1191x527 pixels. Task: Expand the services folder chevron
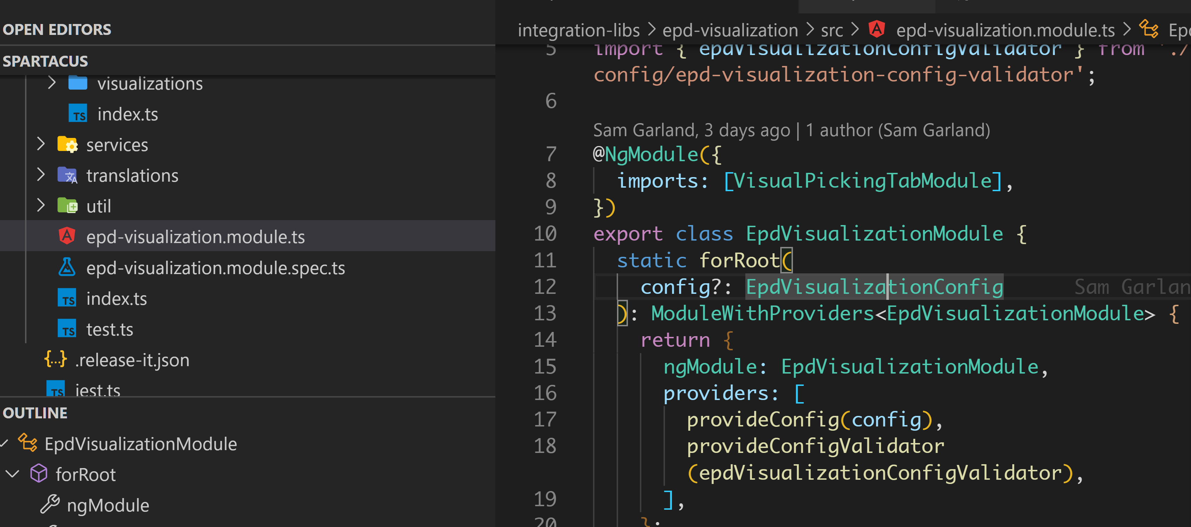pos(41,144)
